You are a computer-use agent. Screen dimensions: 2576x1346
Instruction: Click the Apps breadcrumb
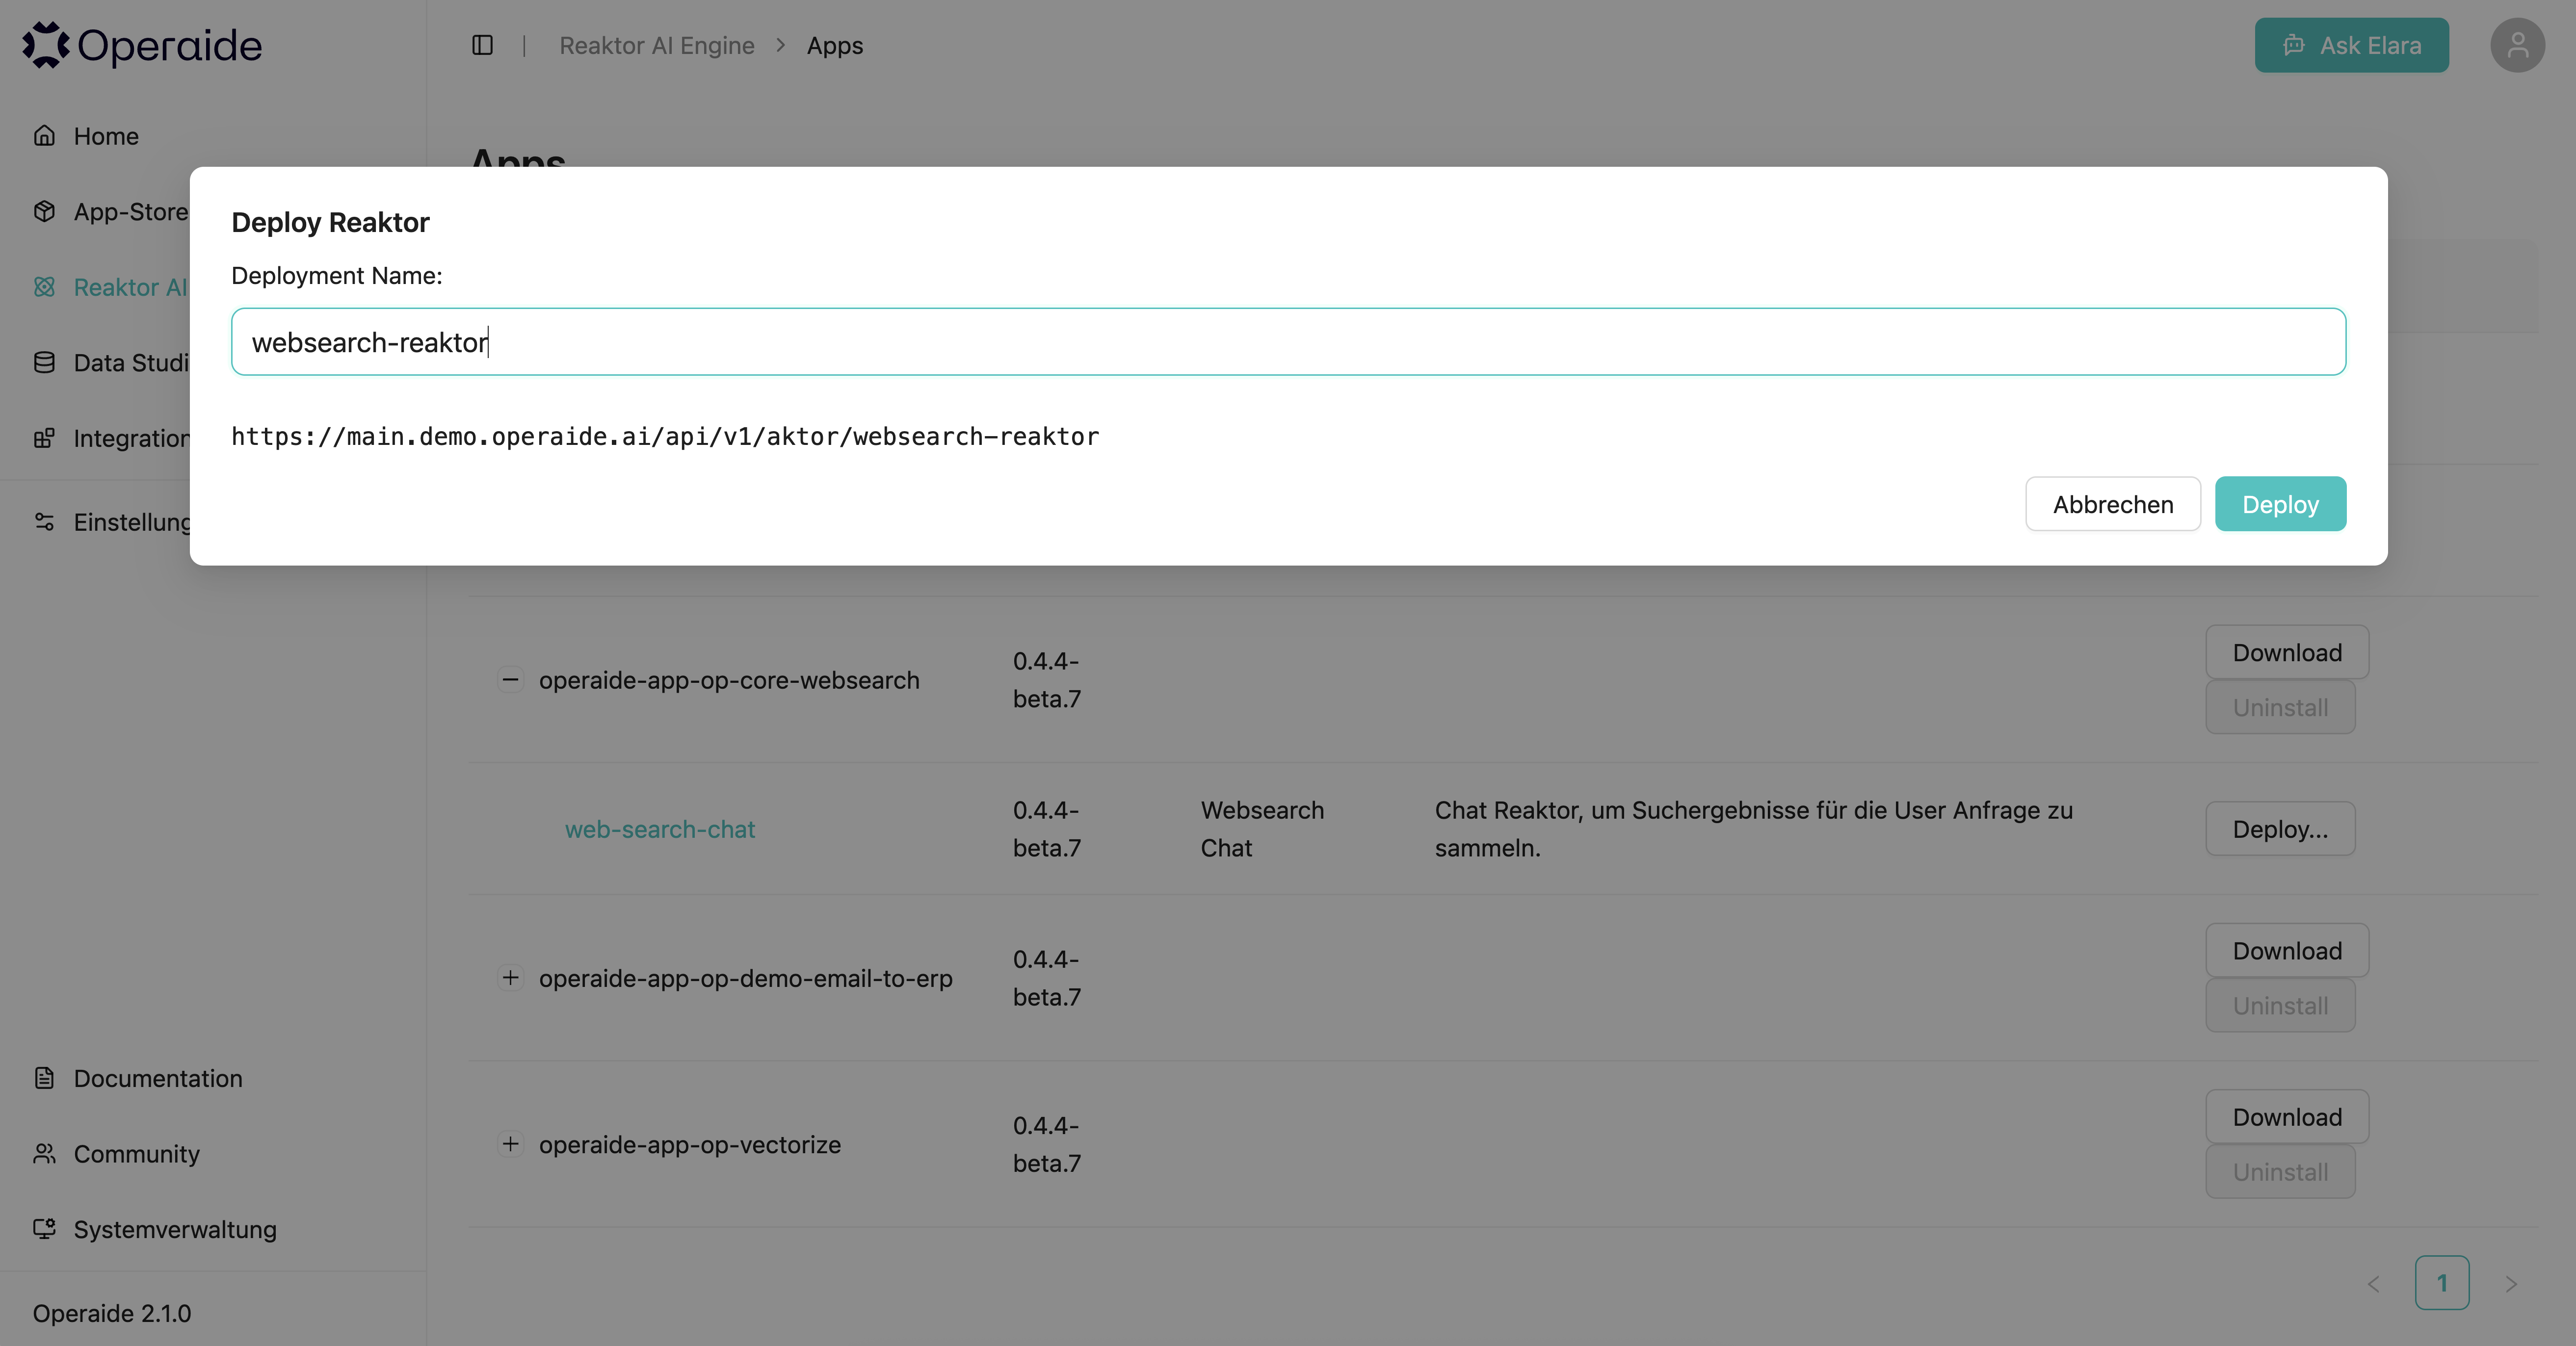click(835, 45)
